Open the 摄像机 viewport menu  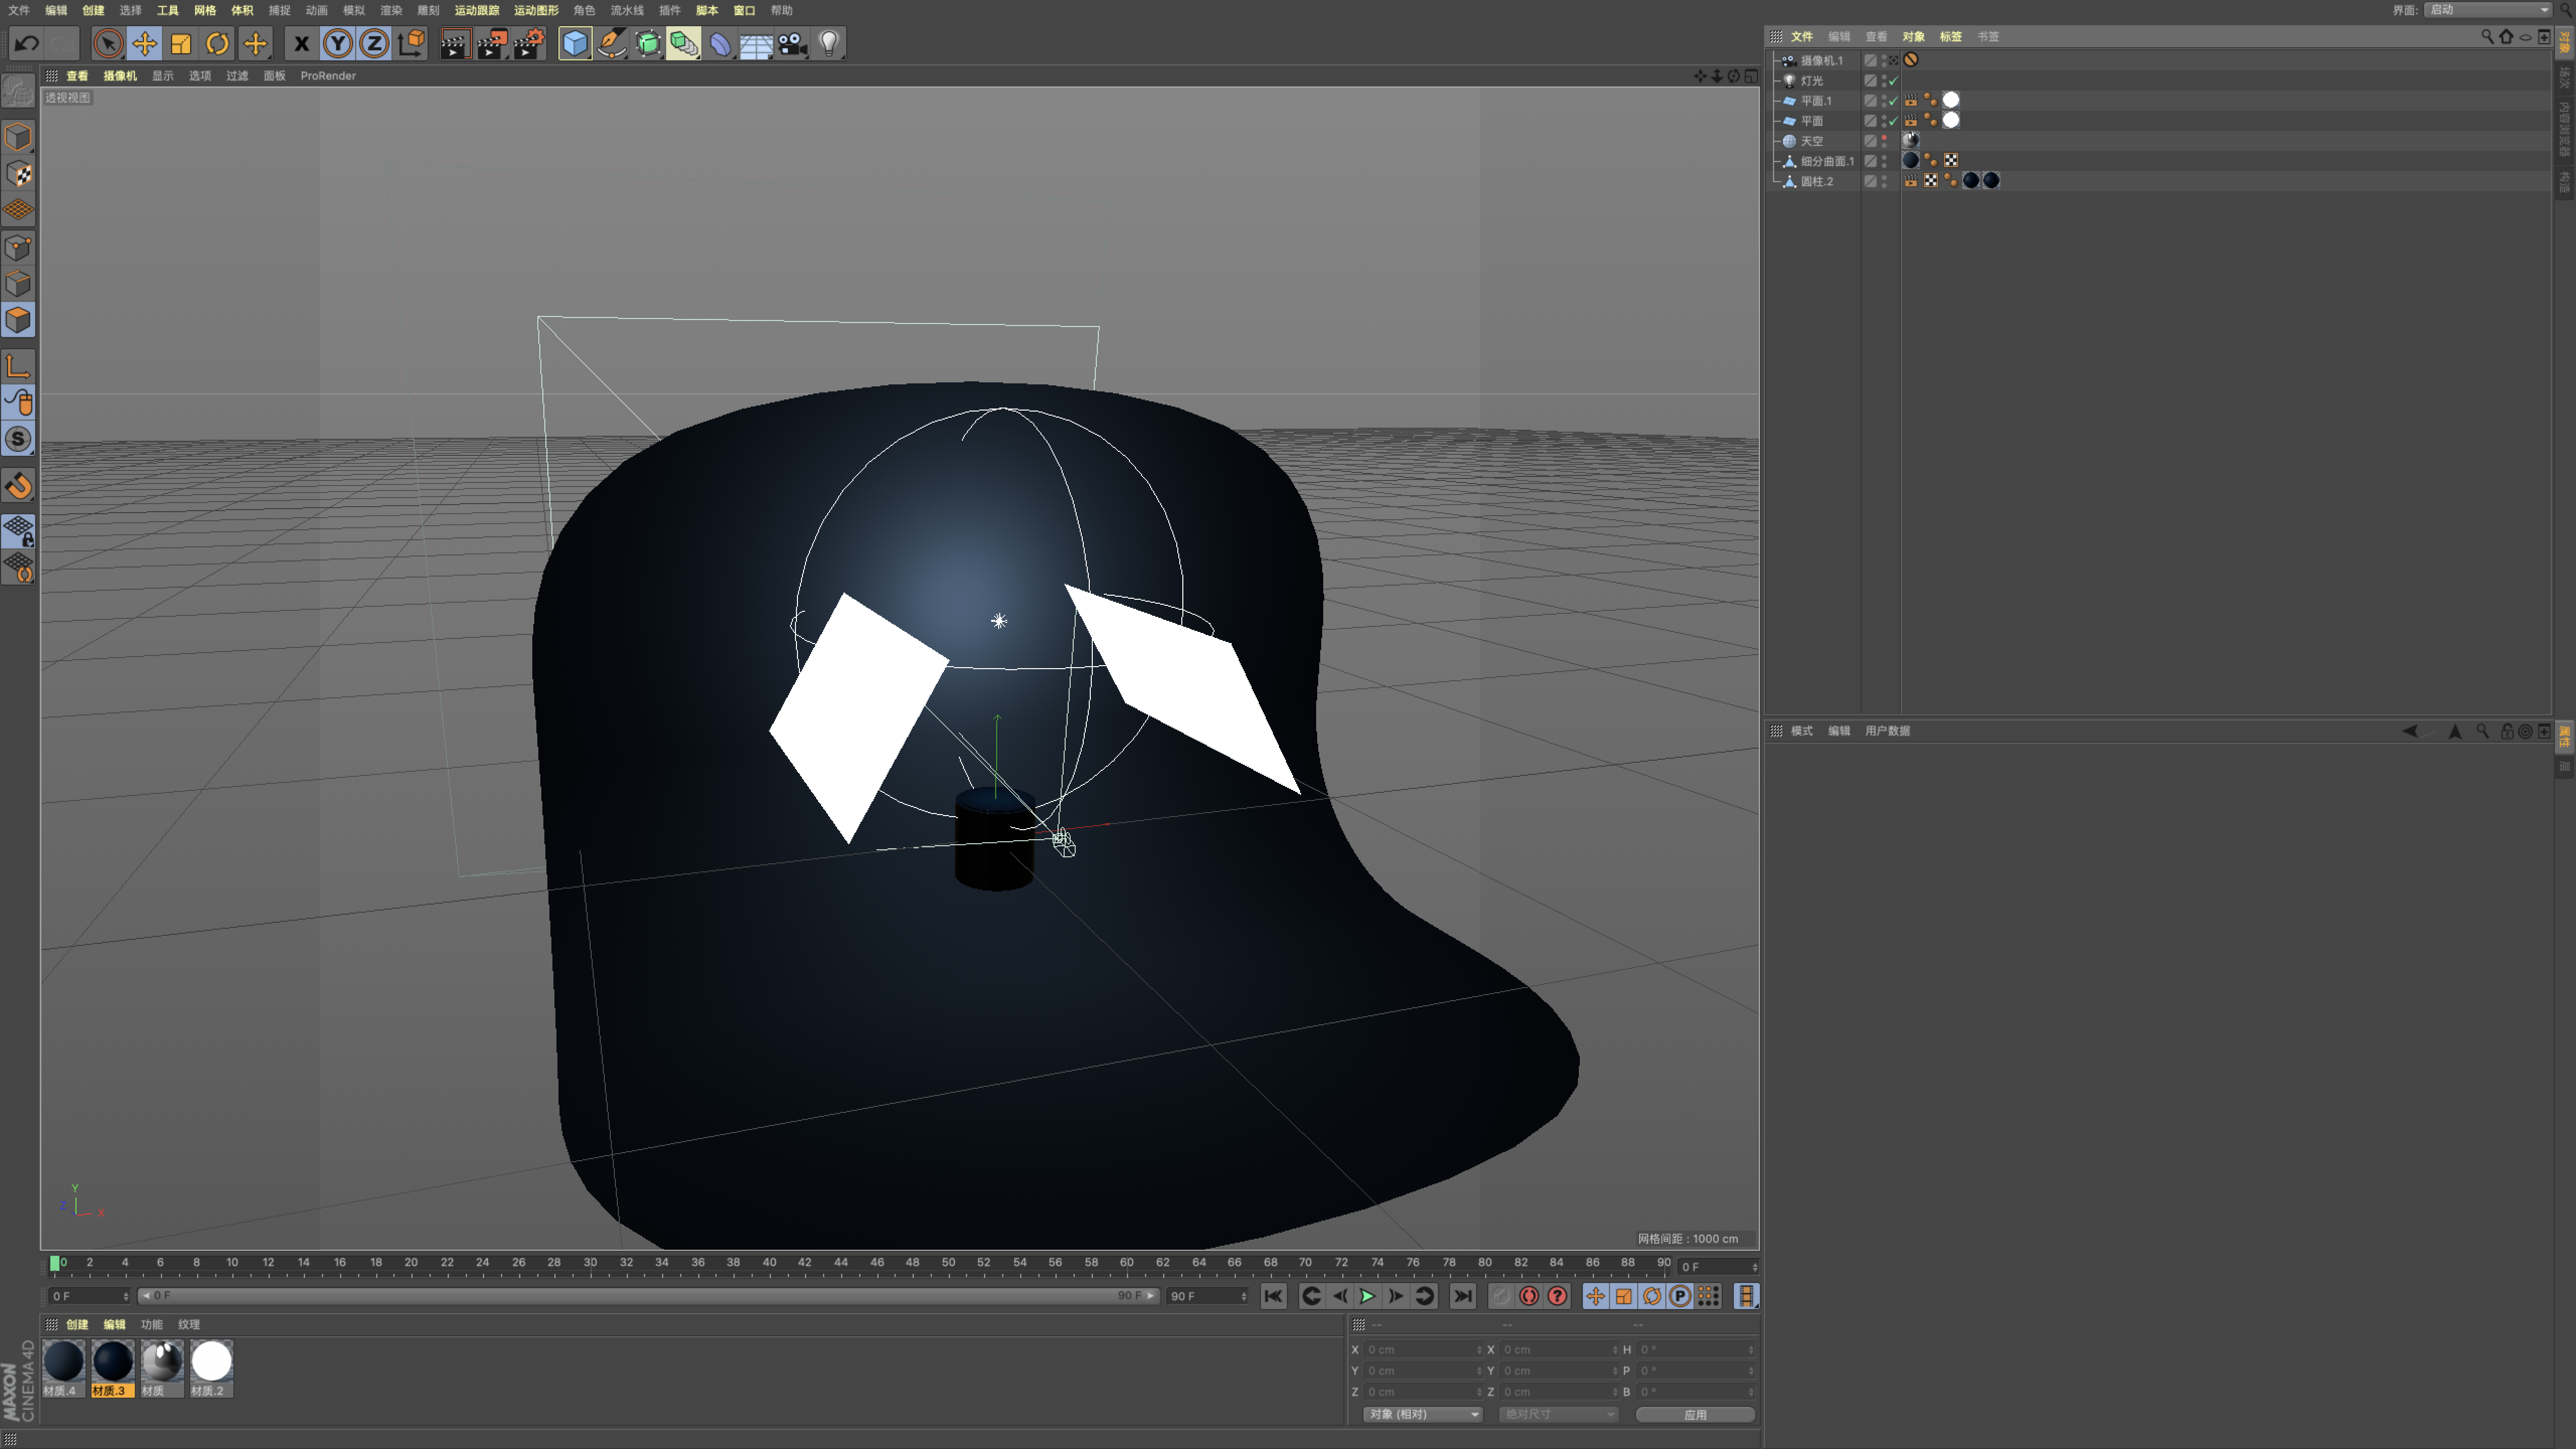119,76
